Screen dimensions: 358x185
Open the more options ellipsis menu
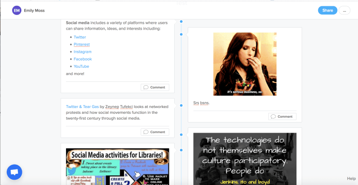coord(344,11)
